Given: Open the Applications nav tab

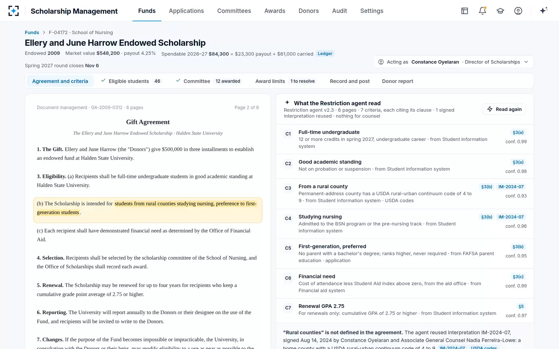Looking at the screenshot, I should pos(186,11).
